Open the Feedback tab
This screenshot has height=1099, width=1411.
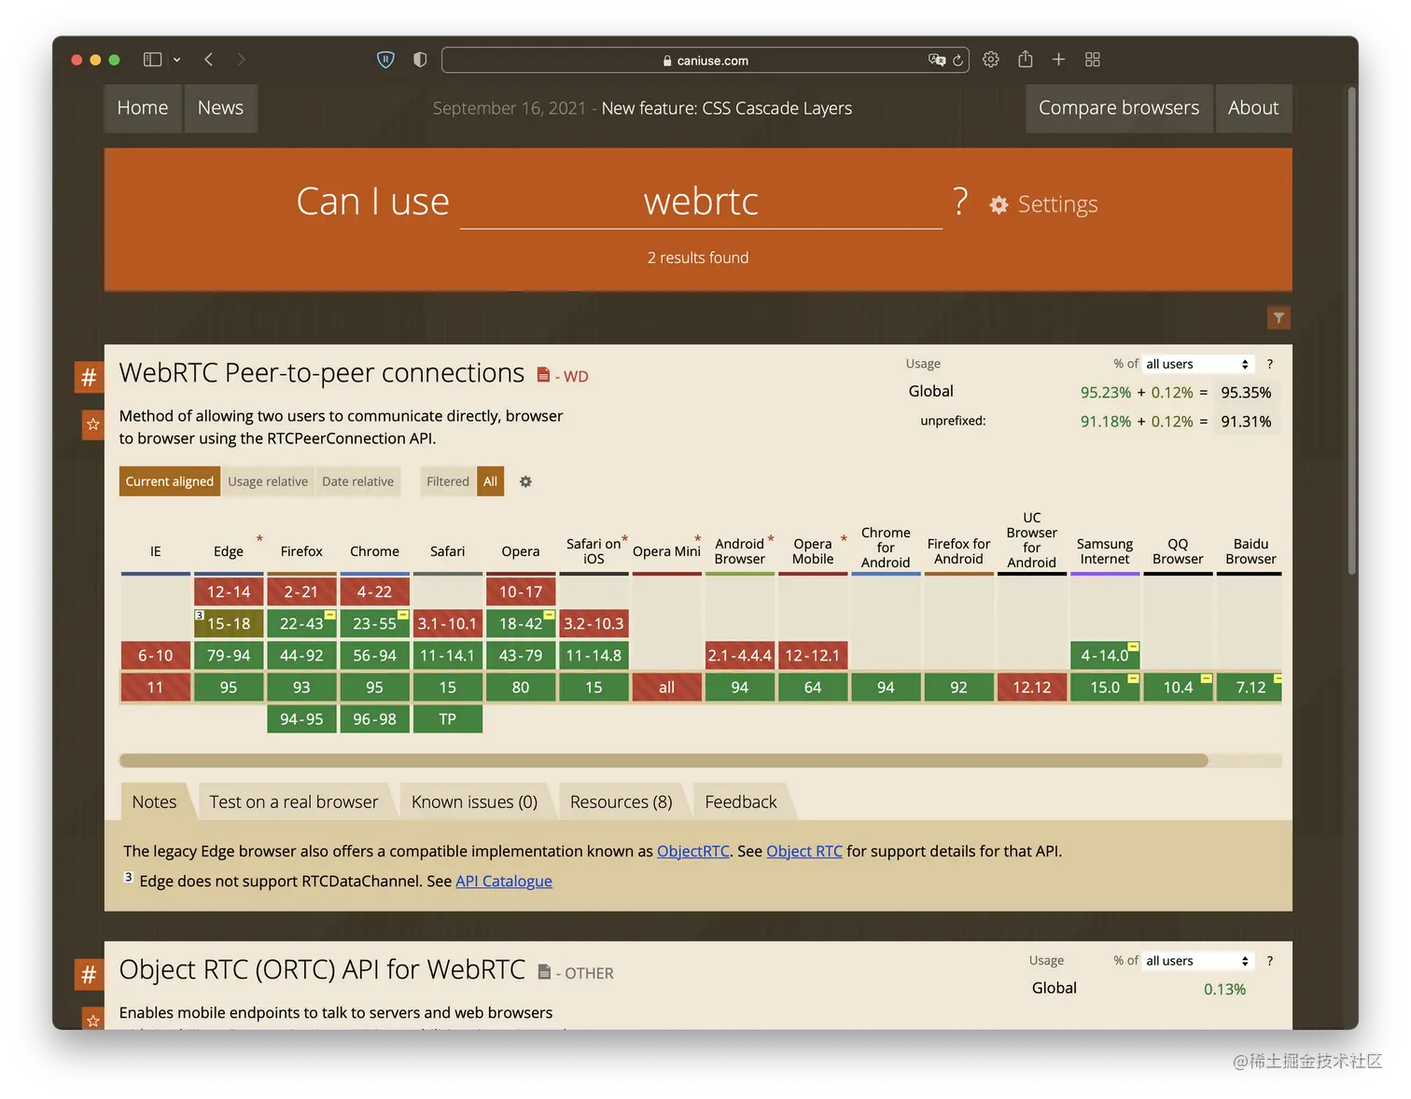[x=740, y=802]
